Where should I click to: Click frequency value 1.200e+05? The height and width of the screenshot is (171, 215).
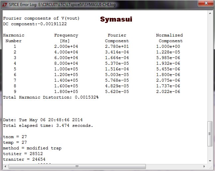pyautogui.click(x=66, y=74)
